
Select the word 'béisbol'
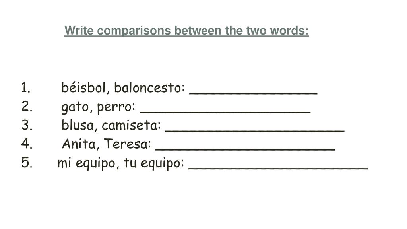[x=83, y=87]
